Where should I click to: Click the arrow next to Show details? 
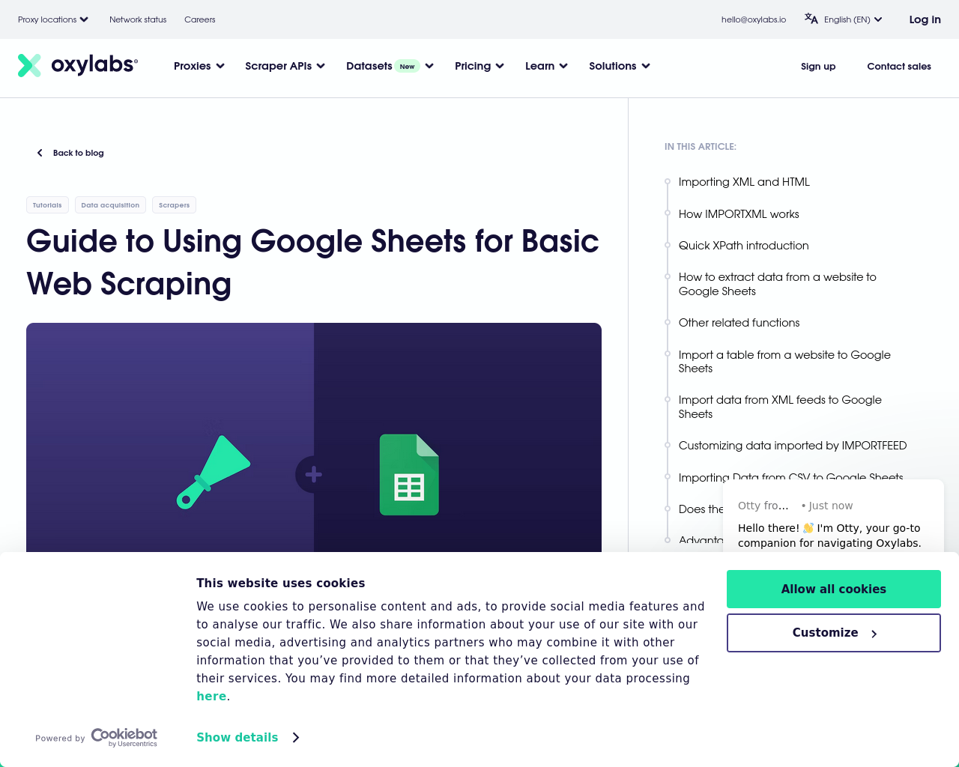[x=296, y=738]
